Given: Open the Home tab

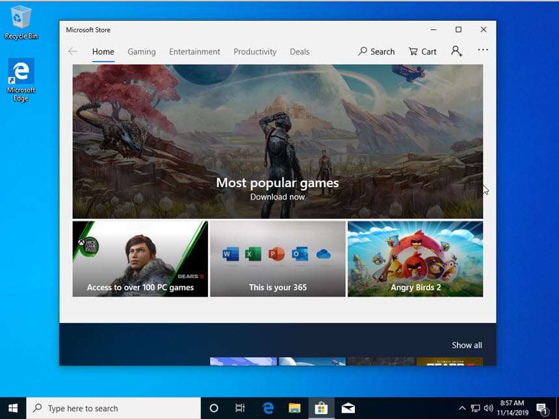Looking at the screenshot, I should tap(103, 52).
